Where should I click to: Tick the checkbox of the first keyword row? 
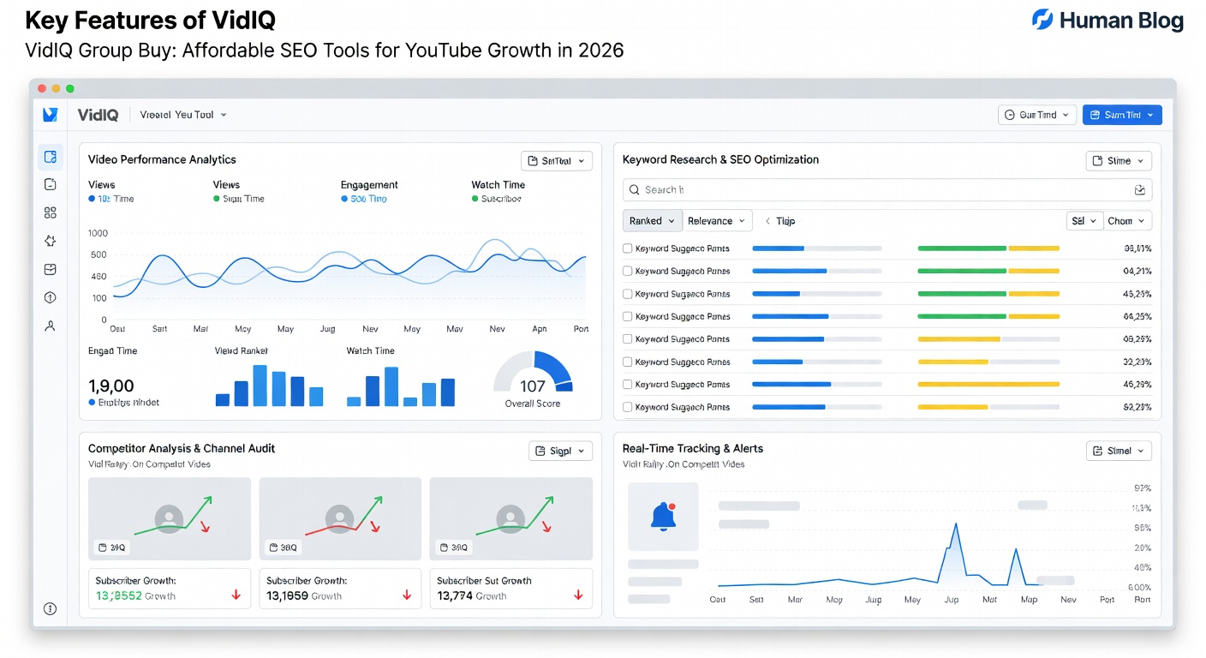628,248
